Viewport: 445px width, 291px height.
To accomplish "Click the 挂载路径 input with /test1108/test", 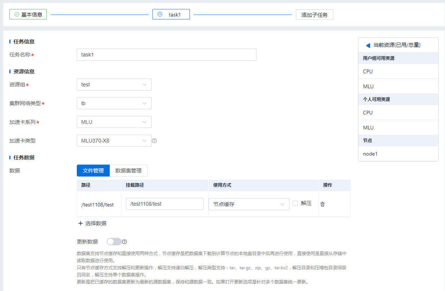I will (x=164, y=204).
